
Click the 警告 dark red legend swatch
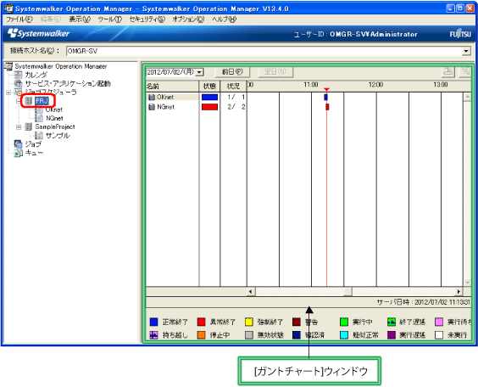click(297, 322)
